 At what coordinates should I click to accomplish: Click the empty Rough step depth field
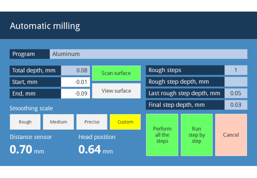pyautogui.click(x=236, y=81)
